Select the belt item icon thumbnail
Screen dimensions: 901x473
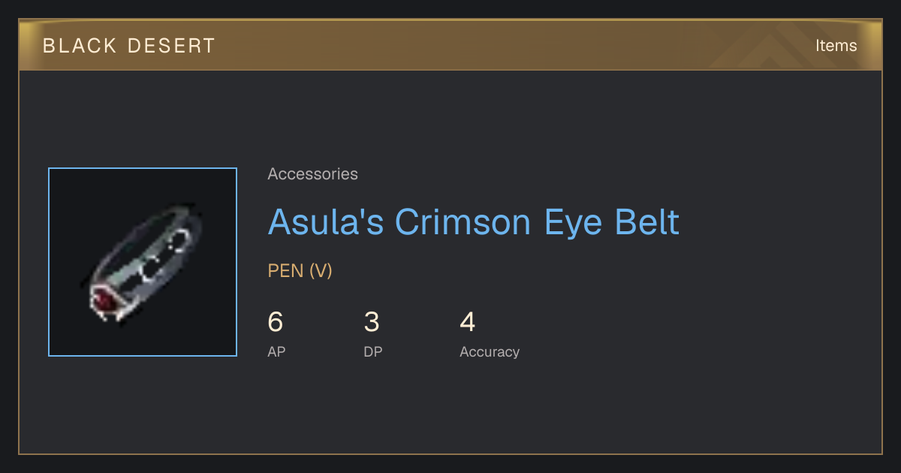(143, 262)
